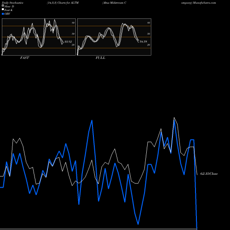Image resolution: width=230 pixels, height=230 pixels.
Task: Open the FULL stochastic chart panel
Action: [x=114, y=37]
